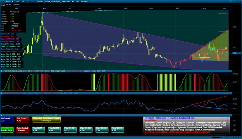Open the FsystemV2_Grafik_Formasyon_CokluTrend template selector
This screenshot has width=242, height=139.
(53, 1)
